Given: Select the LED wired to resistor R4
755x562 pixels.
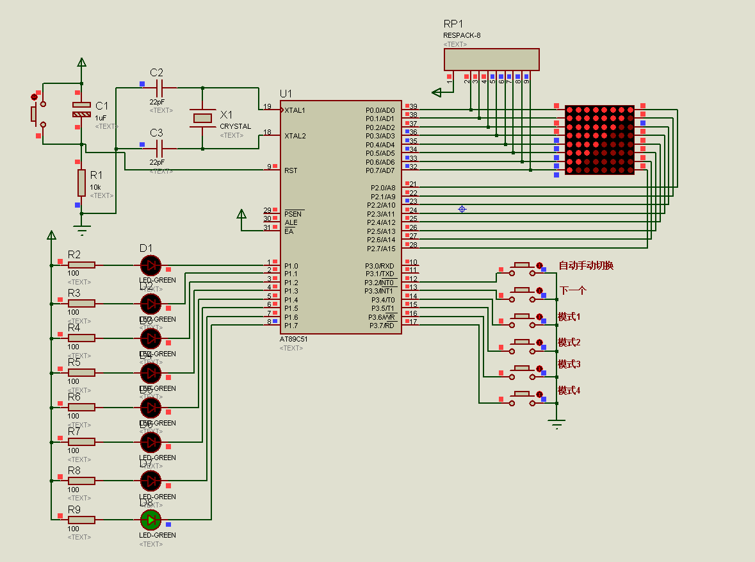Looking at the screenshot, I should [150, 338].
